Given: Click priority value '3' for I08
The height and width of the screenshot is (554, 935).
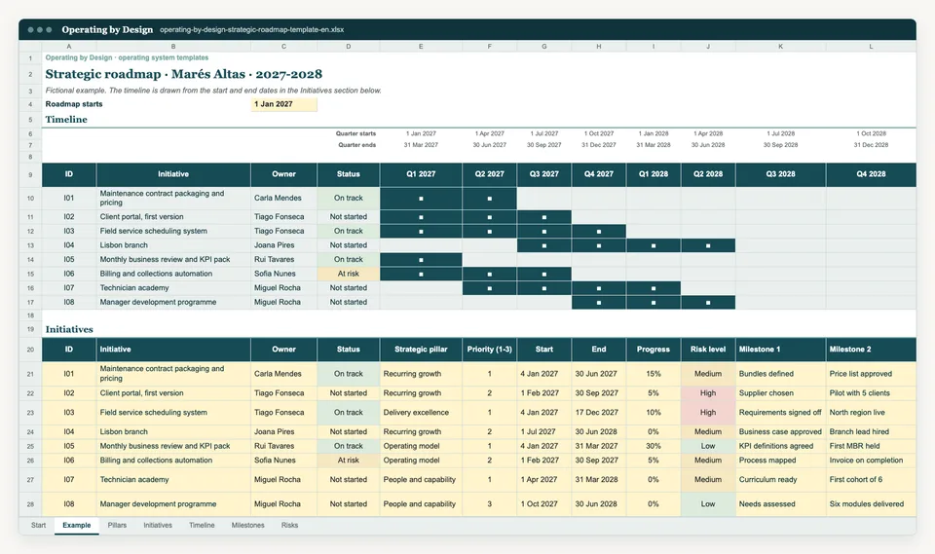Looking at the screenshot, I should pyautogui.click(x=490, y=504).
